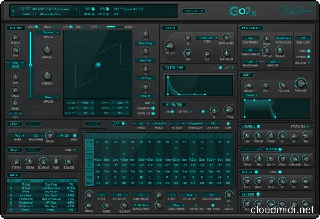Click the center point in XY pad

tap(98, 65)
